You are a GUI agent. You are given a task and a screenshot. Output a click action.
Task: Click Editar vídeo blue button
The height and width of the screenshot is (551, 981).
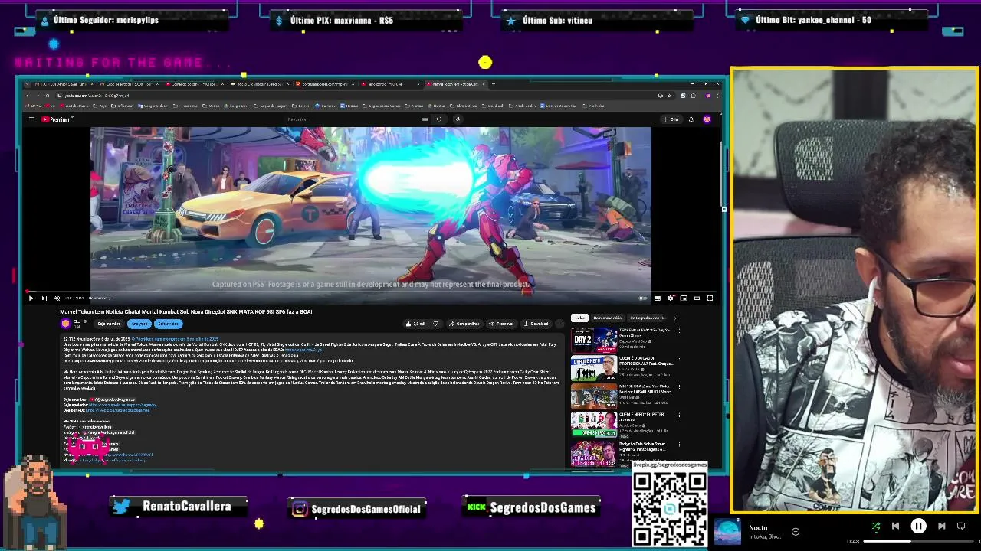tap(168, 324)
